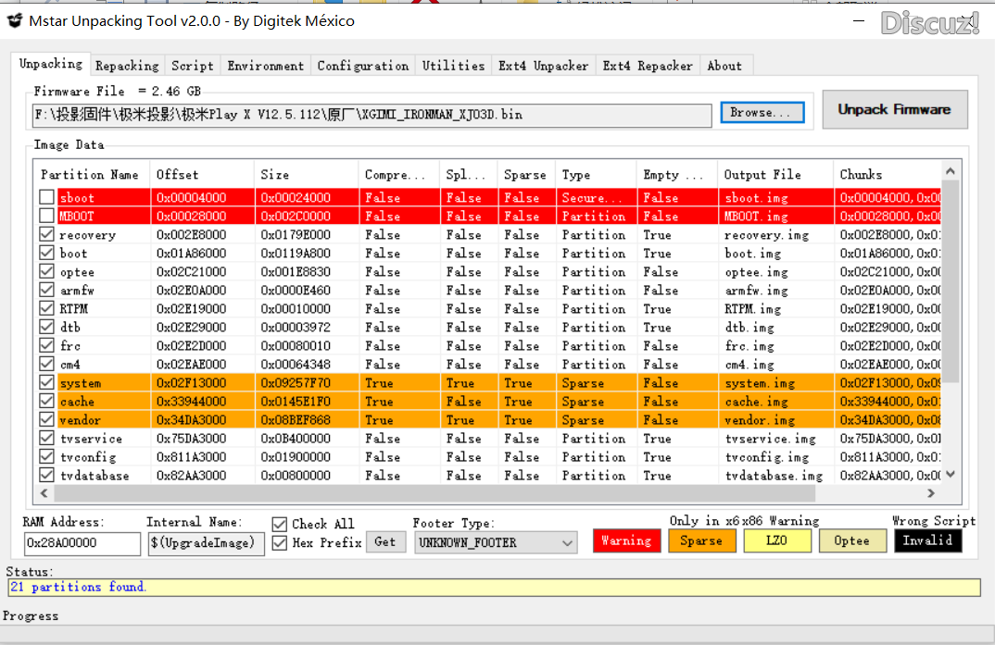
Task: Switch to the Repacking tab
Action: click(x=127, y=66)
